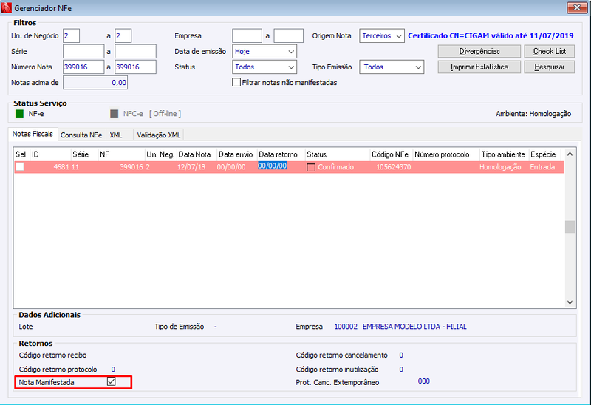Run search with the Pesquisar button

click(549, 67)
